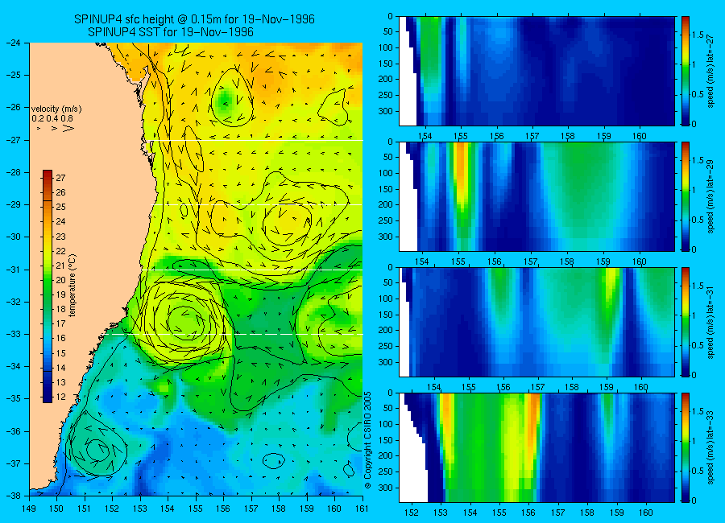
Task: Click depth label 50 on the lat=−31 section
Action: 388,282
